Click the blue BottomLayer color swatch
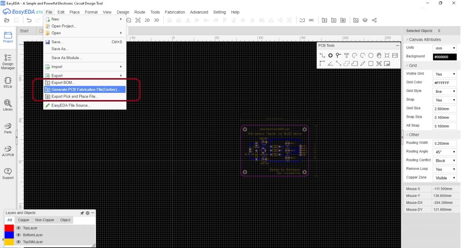 pyautogui.click(x=9, y=235)
